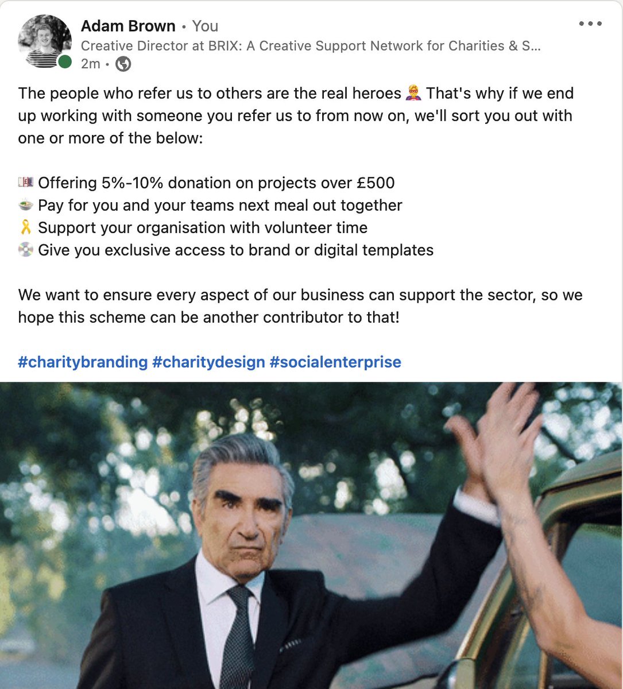Open the Adam Brown name link
This screenshot has width=623, height=689.
pyautogui.click(x=128, y=26)
